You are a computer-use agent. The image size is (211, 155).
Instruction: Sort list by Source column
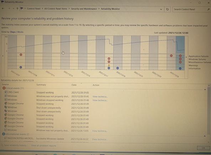point(5,84)
